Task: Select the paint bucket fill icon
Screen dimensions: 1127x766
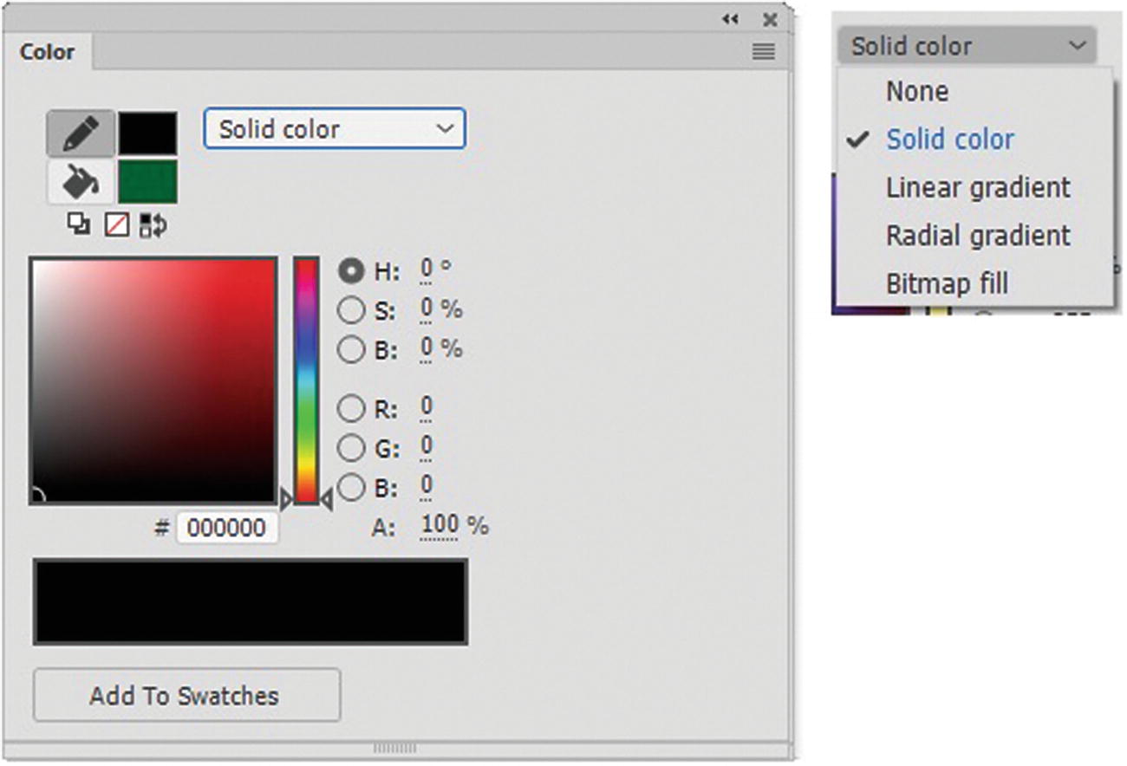Action: tap(81, 181)
